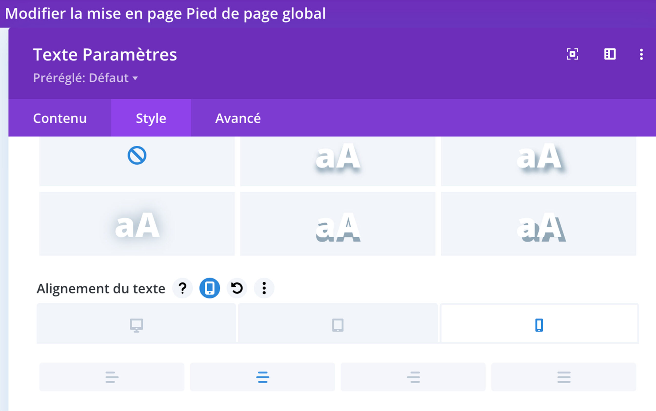Switch to the Contenu tab
Image resolution: width=656 pixels, height=411 pixels.
pos(60,118)
